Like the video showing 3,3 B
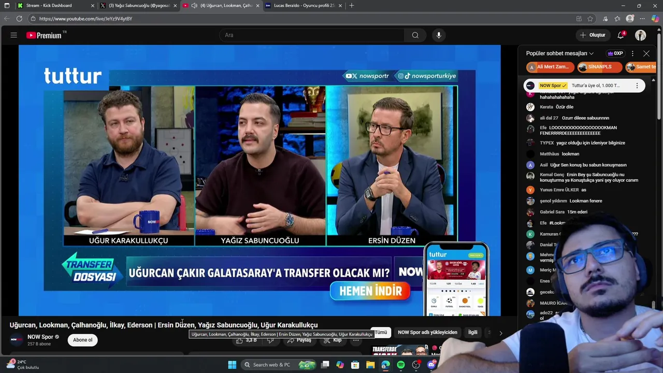The width and height of the screenshot is (663, 373). [x=246, y=340]
